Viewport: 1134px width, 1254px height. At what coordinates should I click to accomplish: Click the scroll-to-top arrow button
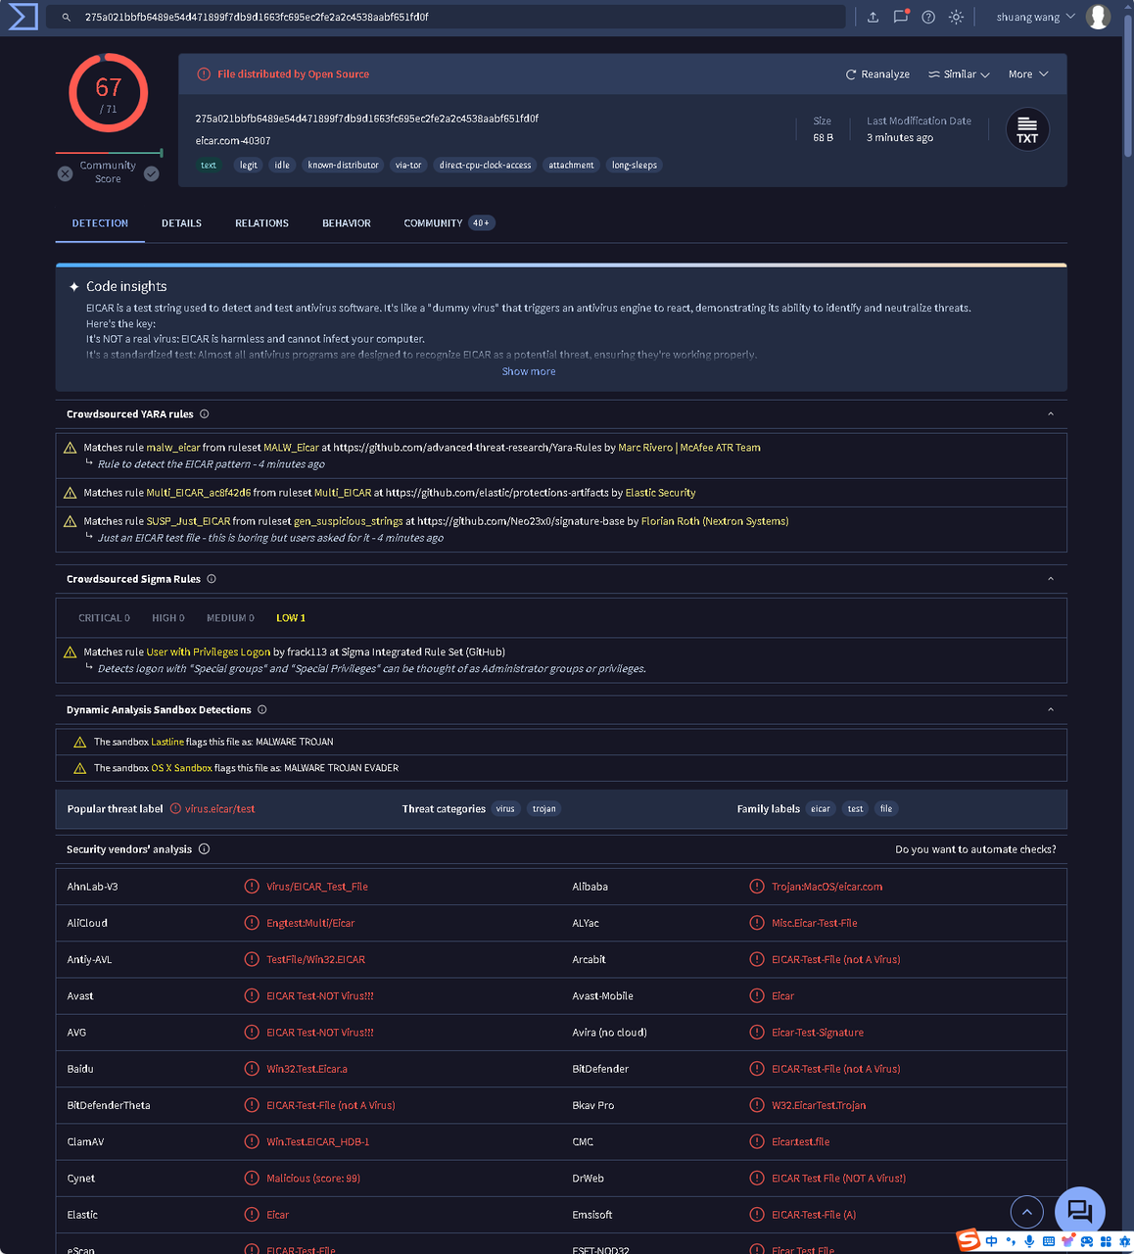pos(1027,1212)
